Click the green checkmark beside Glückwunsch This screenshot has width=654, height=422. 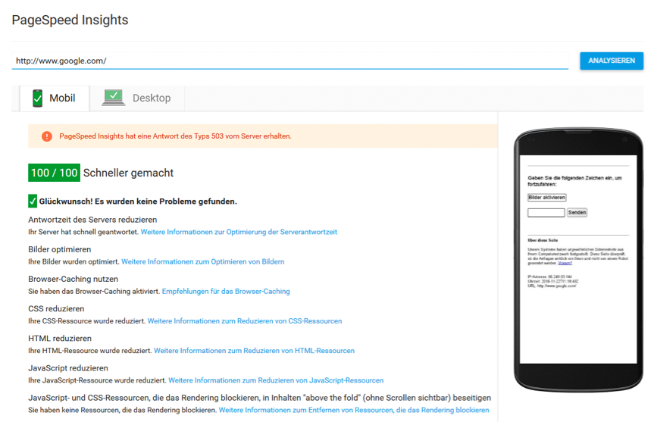33,201
